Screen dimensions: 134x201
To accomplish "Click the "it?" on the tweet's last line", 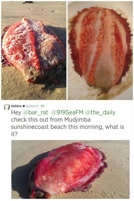I will click(14, 134).
